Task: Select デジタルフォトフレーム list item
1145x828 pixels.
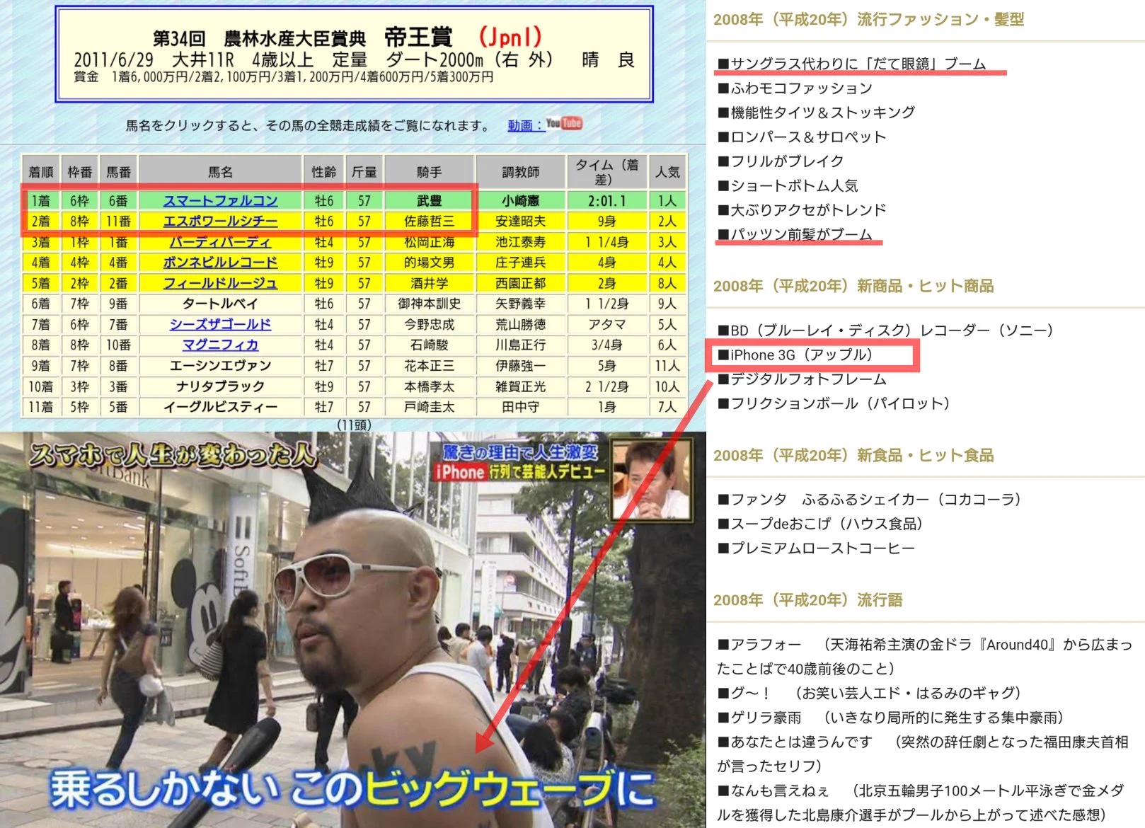Action: 802,379
